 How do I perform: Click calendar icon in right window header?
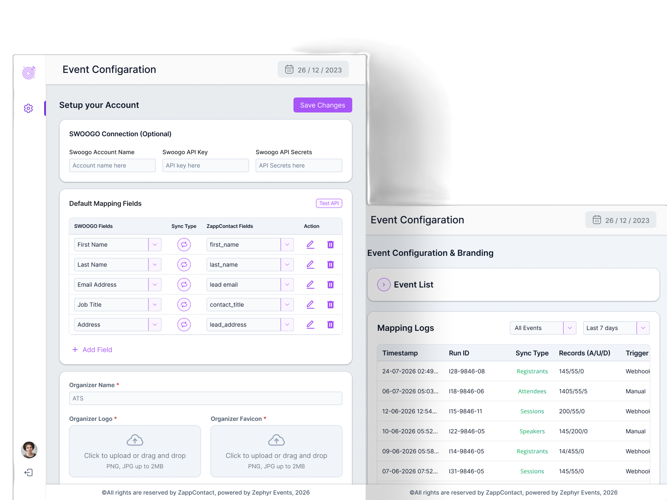coord(597,220)
